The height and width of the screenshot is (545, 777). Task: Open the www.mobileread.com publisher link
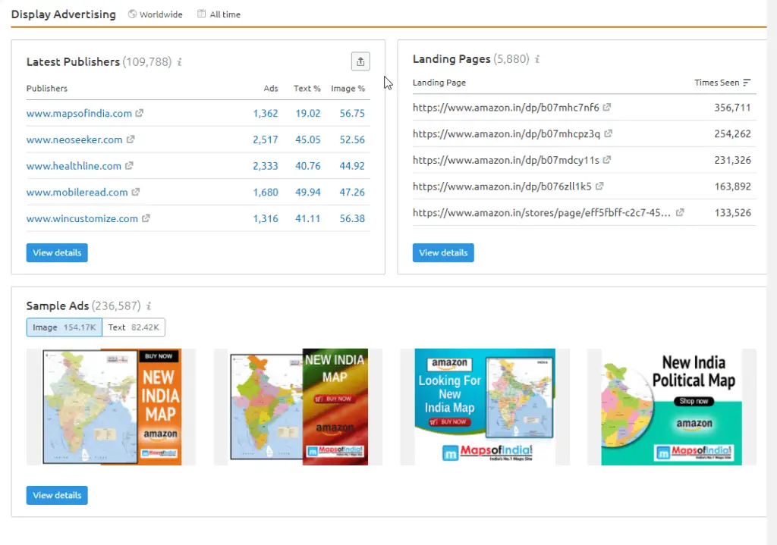pos(77,192)
